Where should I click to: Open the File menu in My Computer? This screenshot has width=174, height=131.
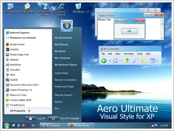click(103, 54)
